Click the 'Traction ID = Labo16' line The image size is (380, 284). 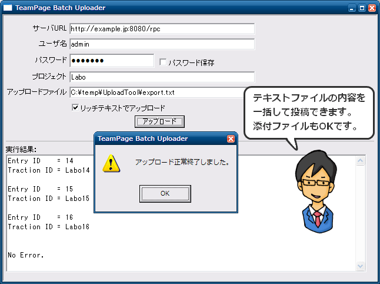click(x=48, y=227)
